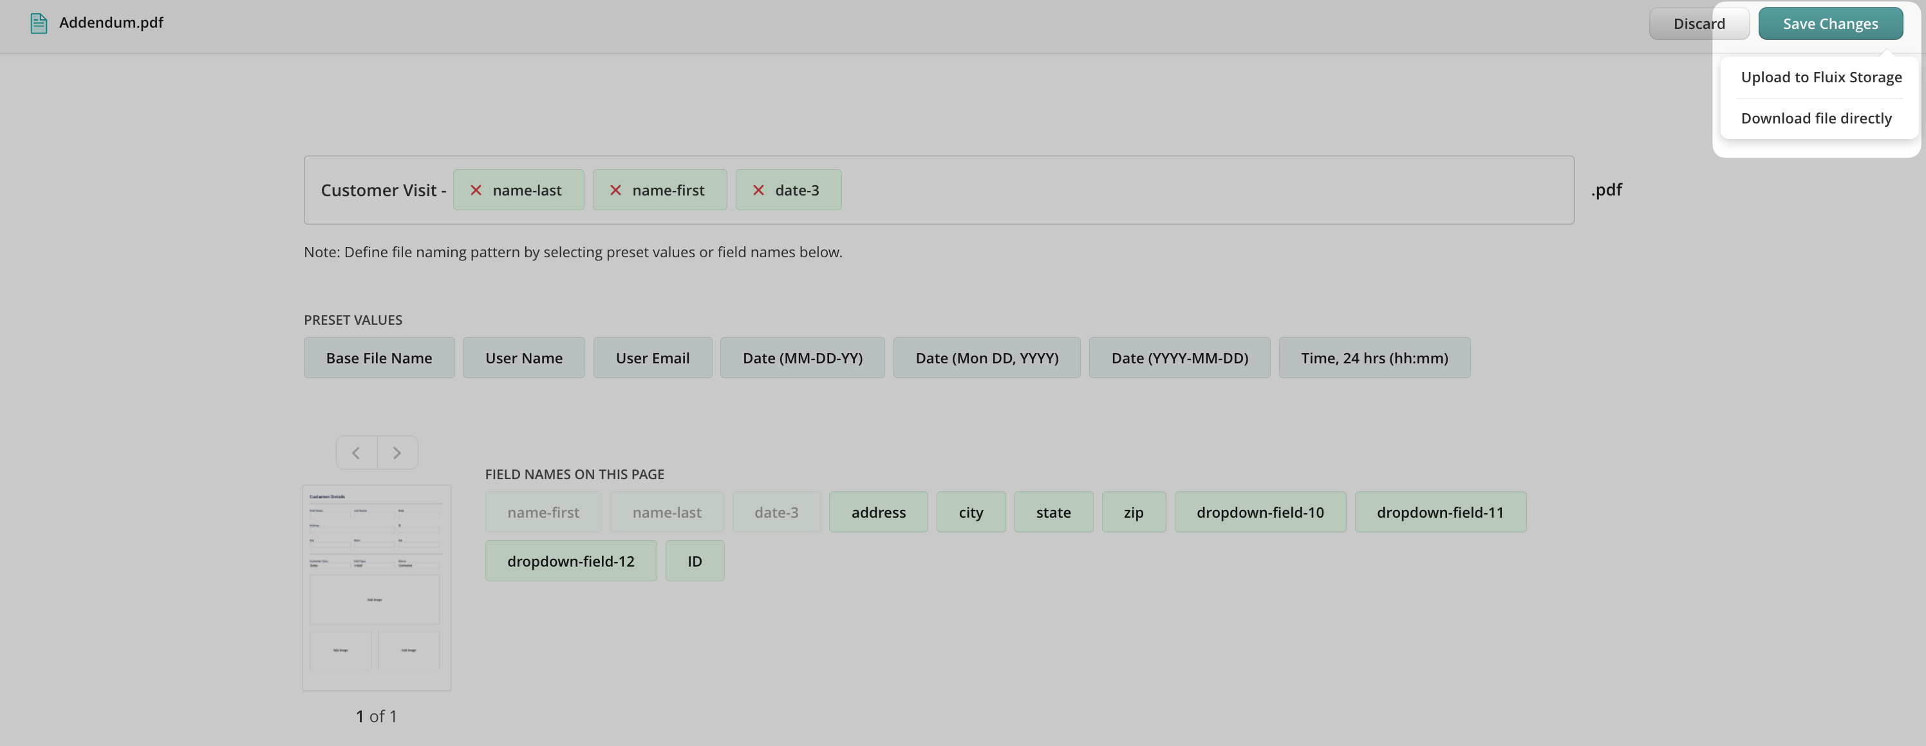
Task: Open the Save Changes dropdown button
Action: 1829,24
